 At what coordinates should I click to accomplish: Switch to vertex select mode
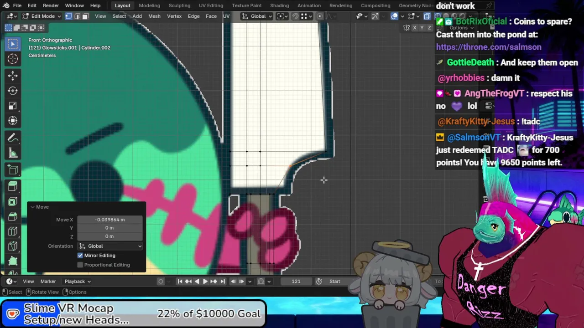(x=68, y=16)
